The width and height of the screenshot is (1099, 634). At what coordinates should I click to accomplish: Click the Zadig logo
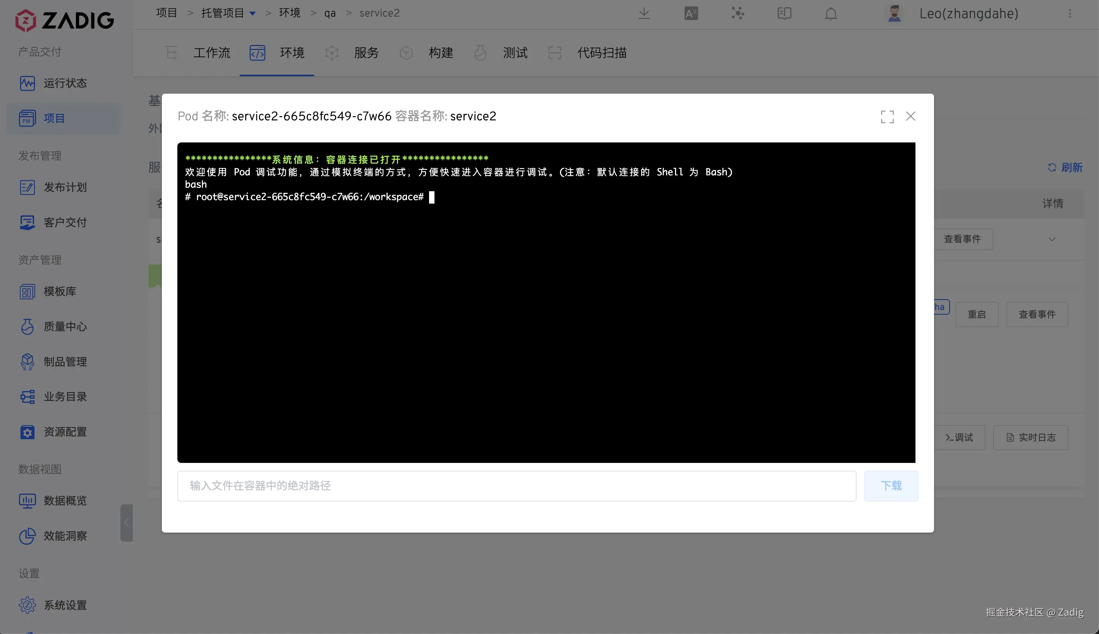point(64,20)
